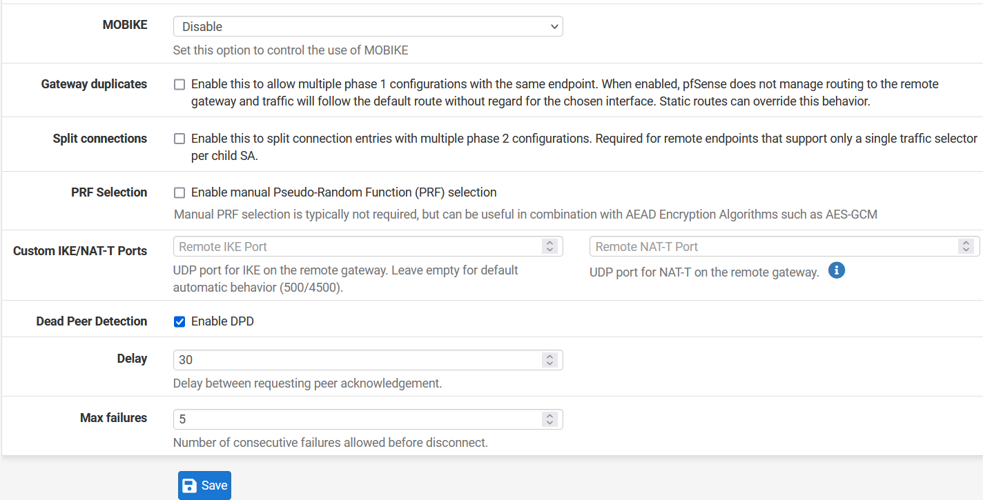Viewport: 983px width, 500px height.
Task: Click the MOBIKE label
Action: point(125,25)
